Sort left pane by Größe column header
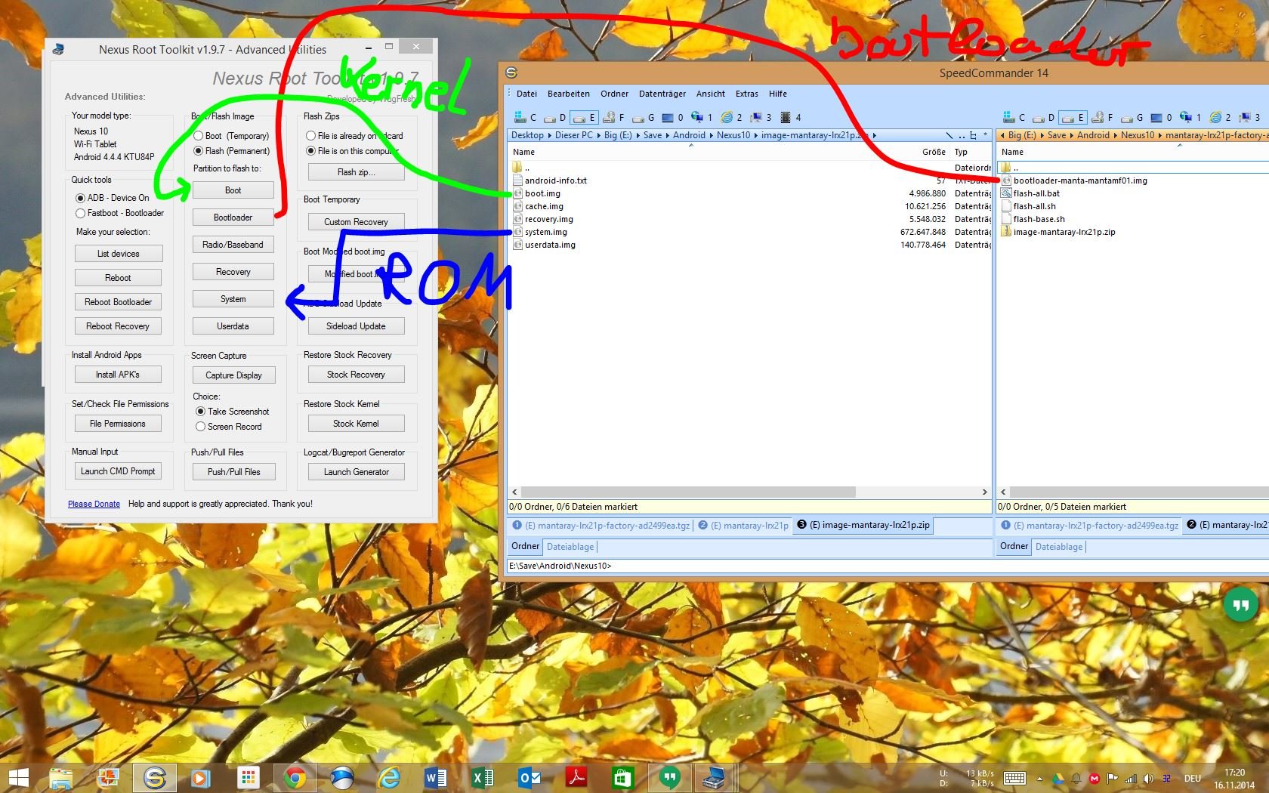 [934, 152]
